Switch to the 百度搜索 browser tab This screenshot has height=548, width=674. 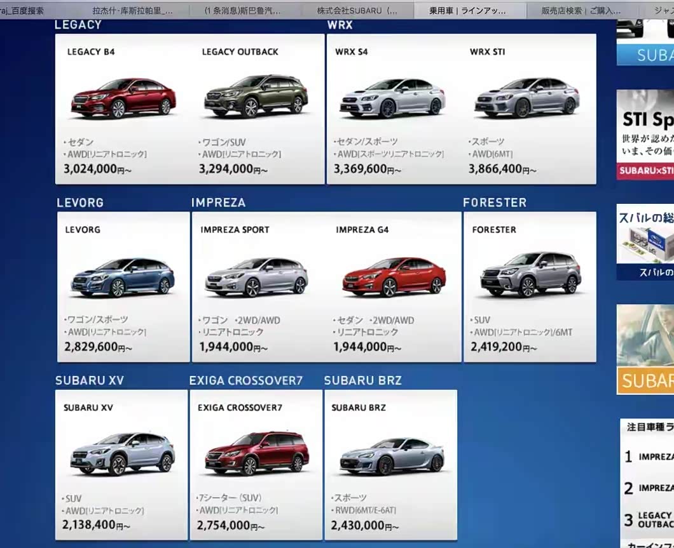coord(22,10)
